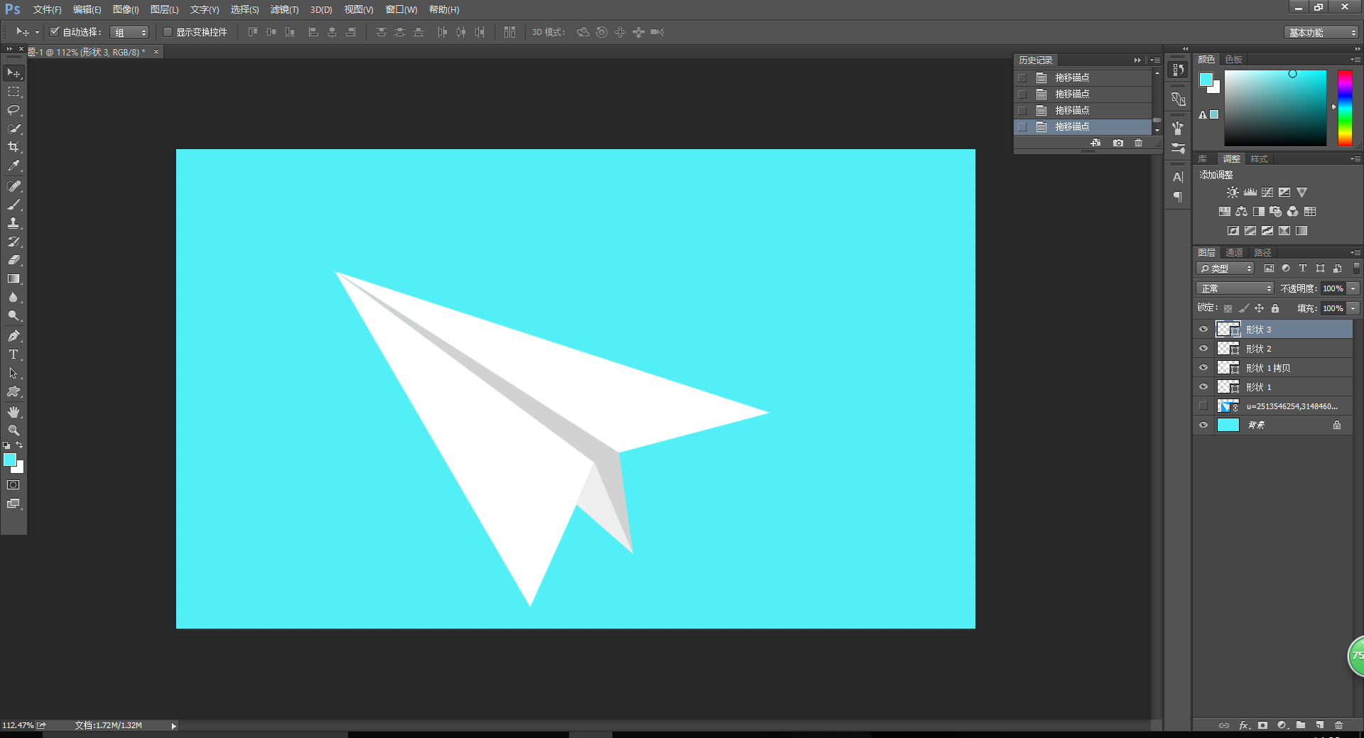This screenshot has width=1364, height=738.
Task: Select the Hand tool
Action: [x=13, y=412]
